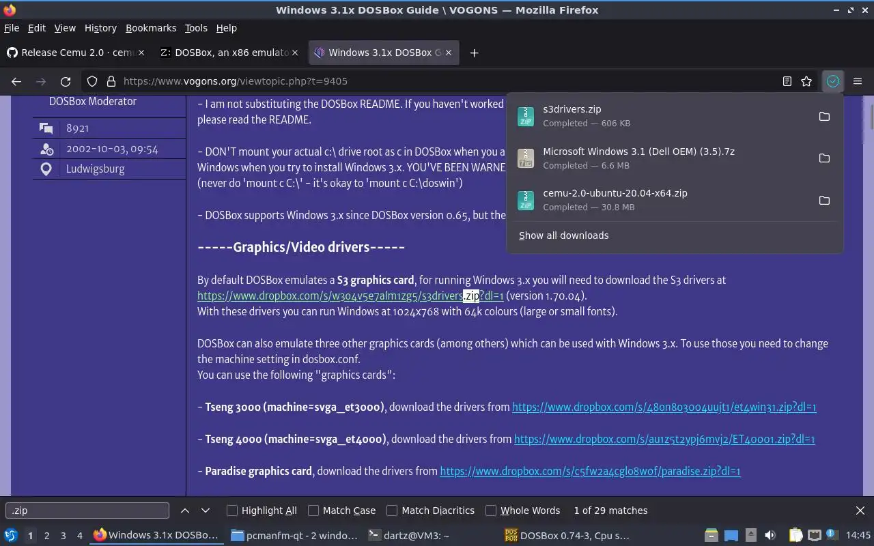
Task: Open Microsoft Windows 3.1 (Dell OEM) download
Action: click(x=659, y=158)
